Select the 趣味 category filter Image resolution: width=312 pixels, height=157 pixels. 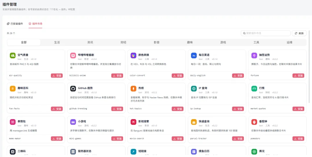click(190, 43)
